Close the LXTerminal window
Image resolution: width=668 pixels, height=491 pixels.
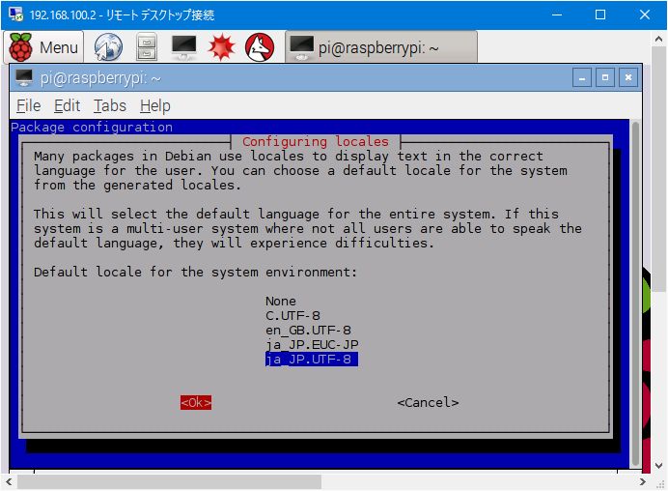pos(628,77)
